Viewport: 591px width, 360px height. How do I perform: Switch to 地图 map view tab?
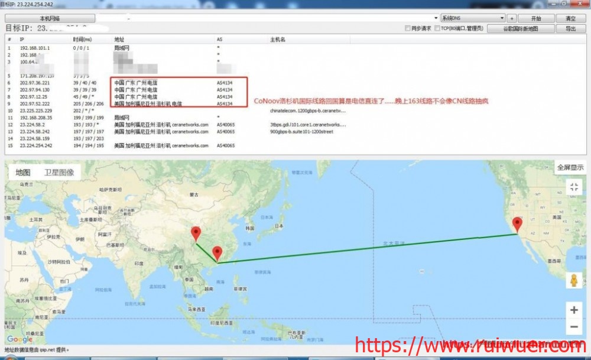pyautogui.click(x=23, y=173)
